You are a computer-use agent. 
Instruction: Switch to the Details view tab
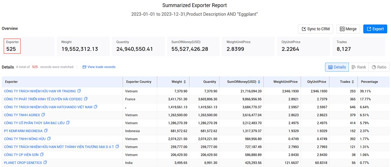(337, 67)
